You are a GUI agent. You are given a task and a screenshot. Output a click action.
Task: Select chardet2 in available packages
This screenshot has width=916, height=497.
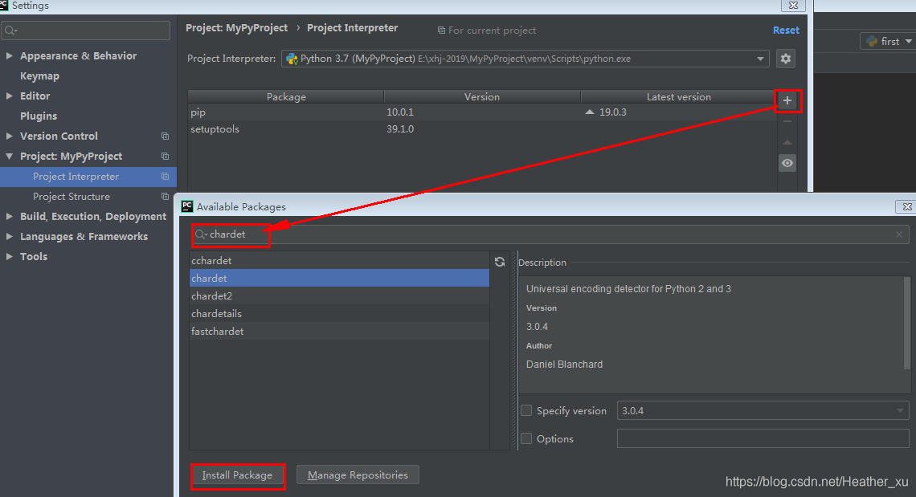pyautogui.click(x=339, y=295)
